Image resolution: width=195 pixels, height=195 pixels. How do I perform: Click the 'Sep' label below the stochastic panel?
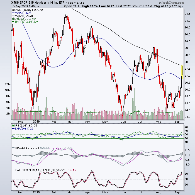point(177,192)
